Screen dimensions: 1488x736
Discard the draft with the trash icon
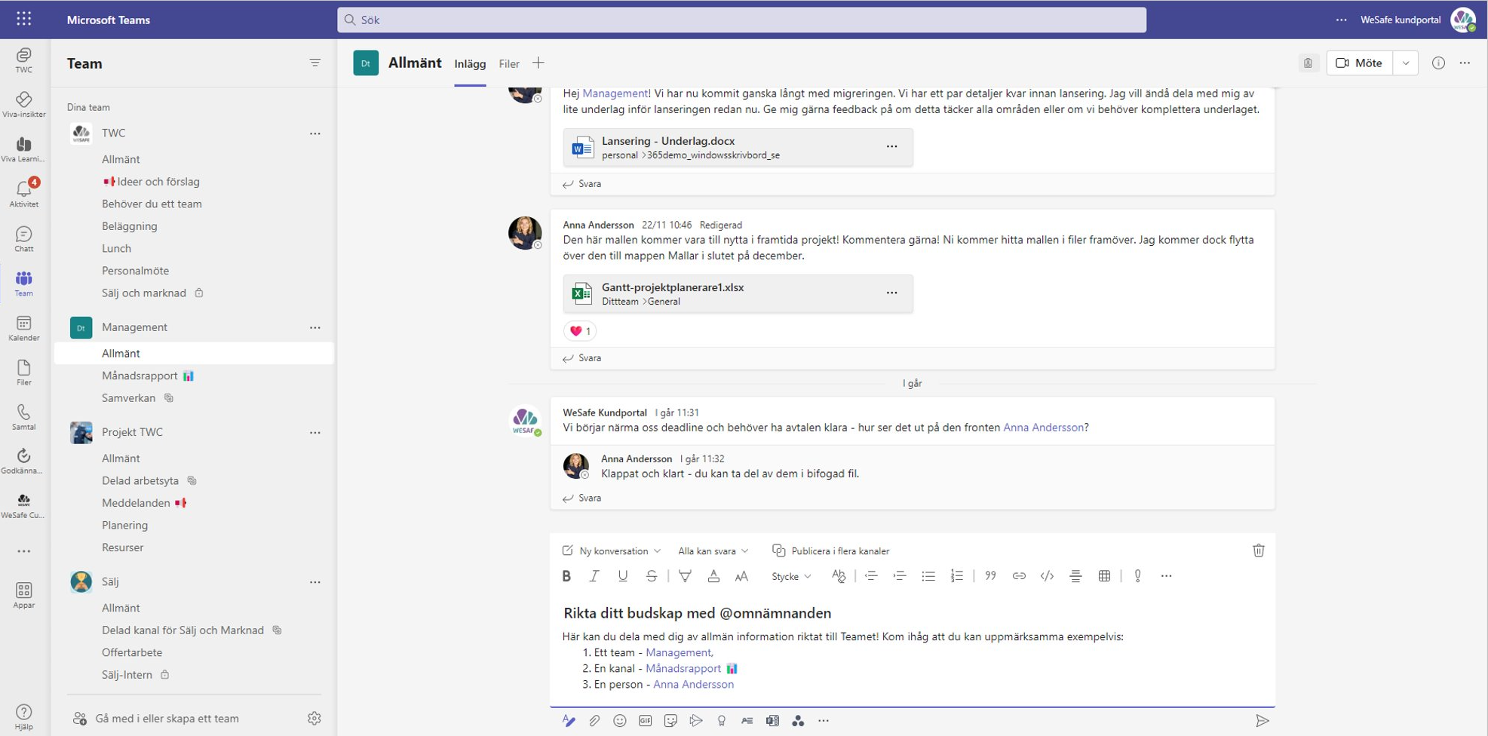click(x=1258, y=550)
